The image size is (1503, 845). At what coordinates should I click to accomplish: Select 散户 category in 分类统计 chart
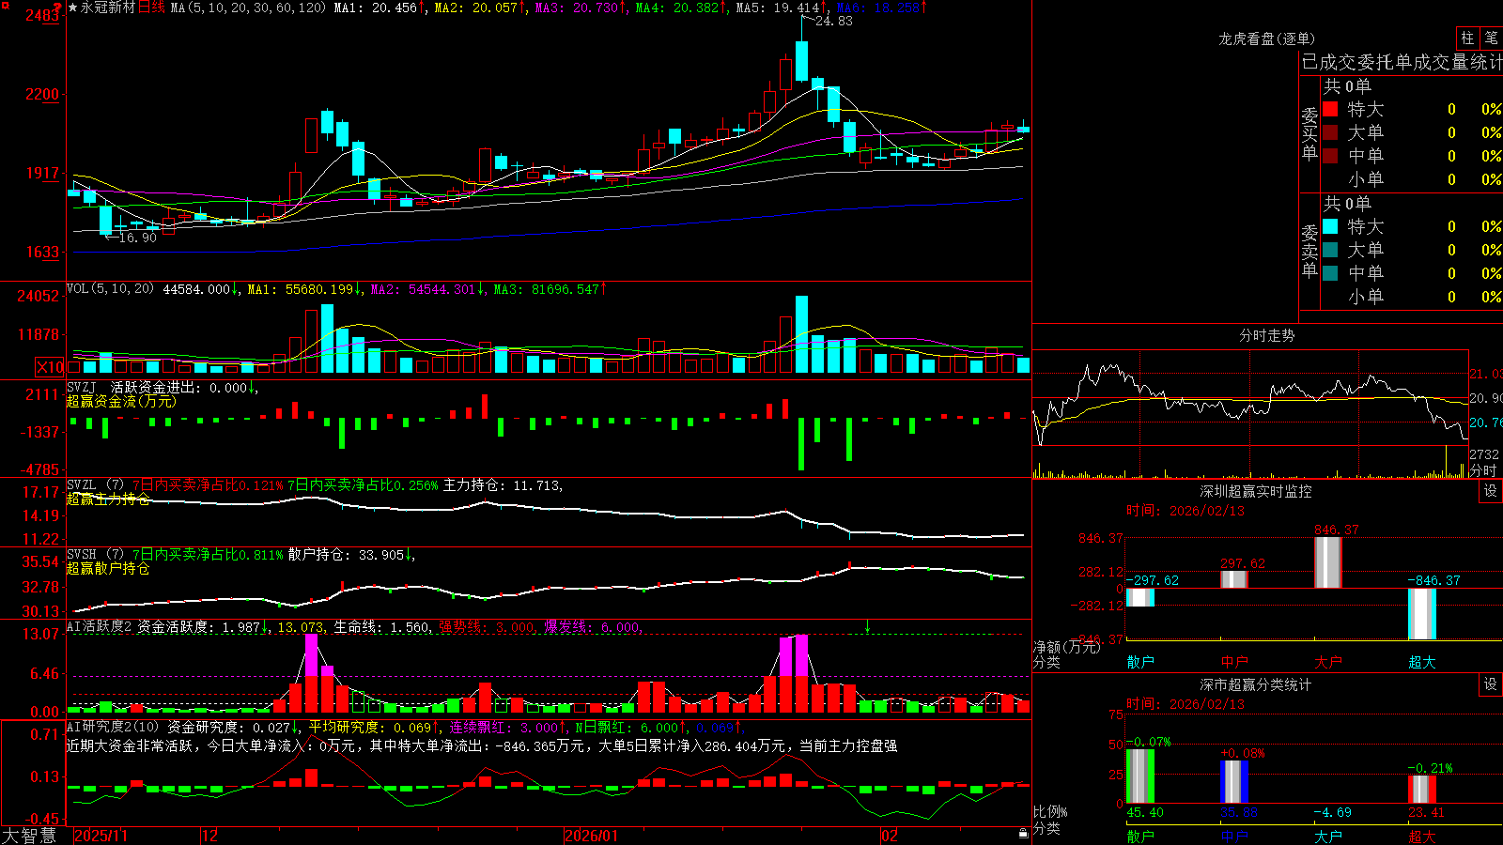coord(1140,836)
